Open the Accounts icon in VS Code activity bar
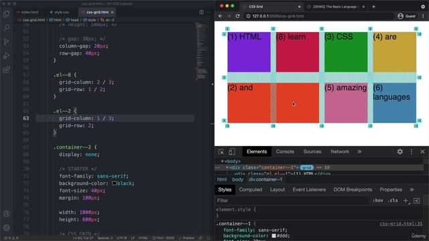Image resolution: width=429 pixels, height=241 pixels. coord(7,214)
